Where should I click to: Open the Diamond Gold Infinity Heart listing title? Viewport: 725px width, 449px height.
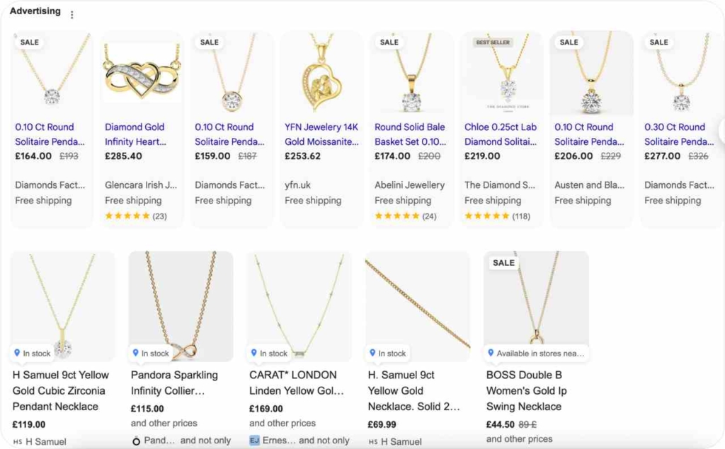click(x=135, y=134)
